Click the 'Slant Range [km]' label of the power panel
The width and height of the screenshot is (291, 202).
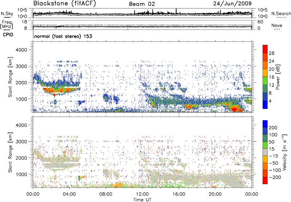click(10, 77)
